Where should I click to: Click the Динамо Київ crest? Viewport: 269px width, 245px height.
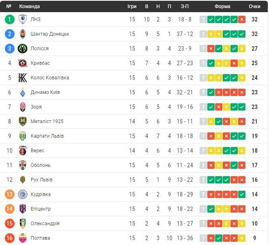pos(23,92)
